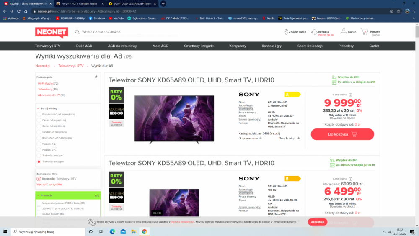The width and height of the screenshot is (419, 236).
Task: Collapse the green Promocje filter panel
Action: point(38,195)
